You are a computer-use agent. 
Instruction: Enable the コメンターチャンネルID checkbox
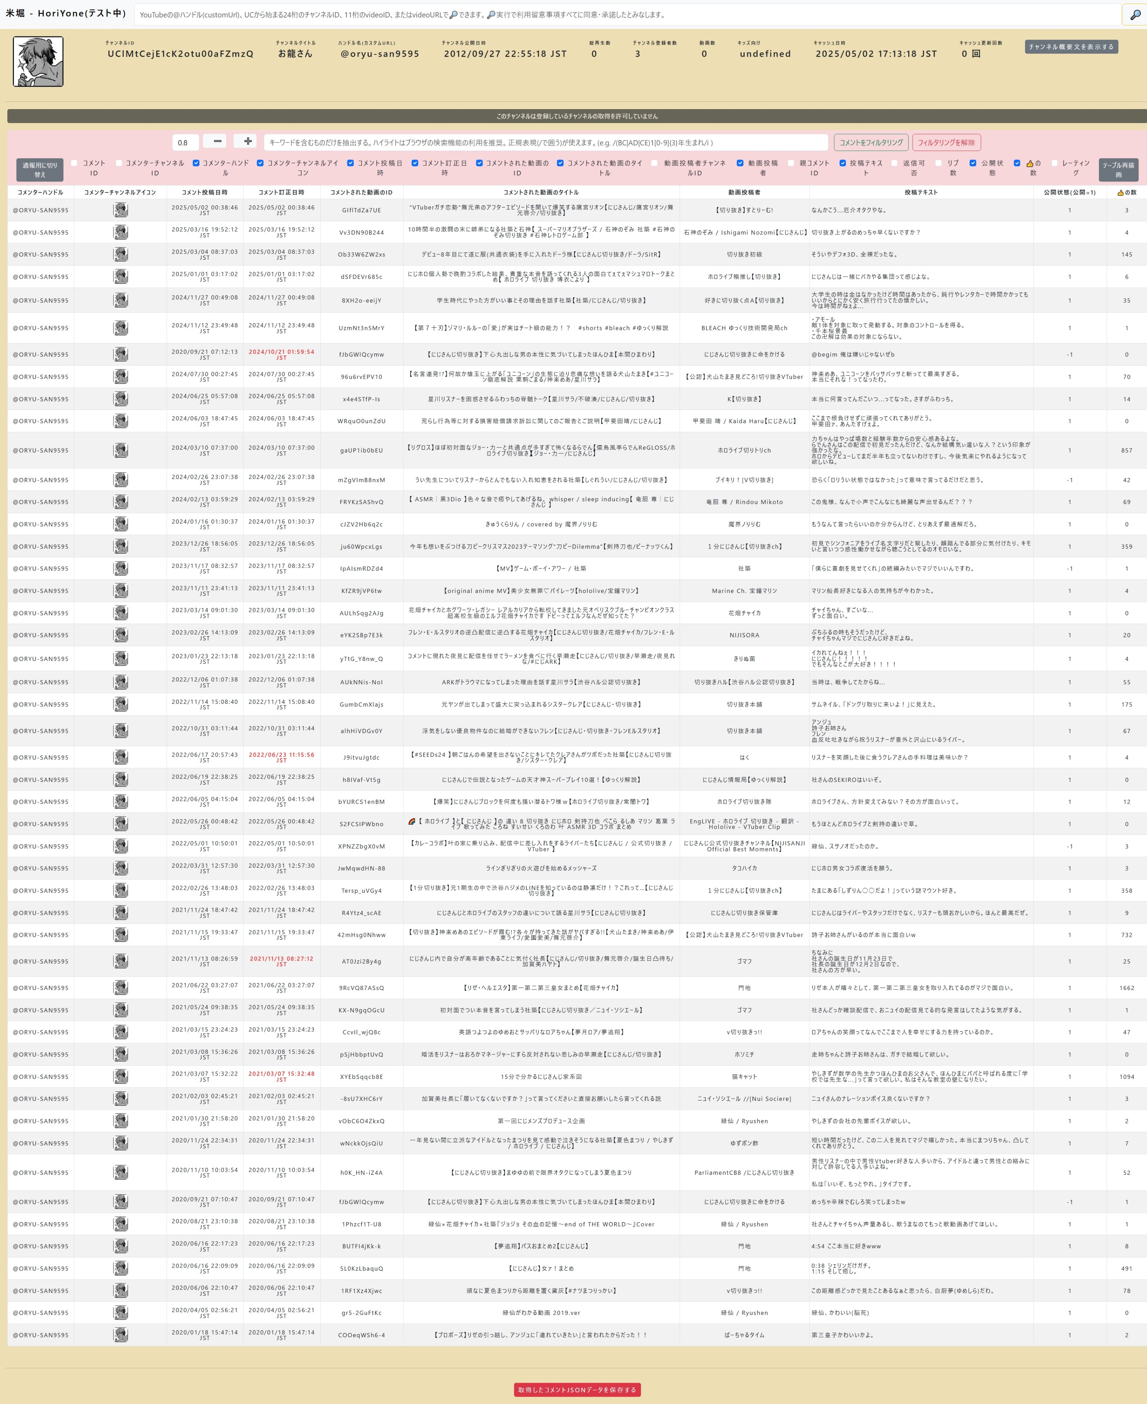coord(119,163)
